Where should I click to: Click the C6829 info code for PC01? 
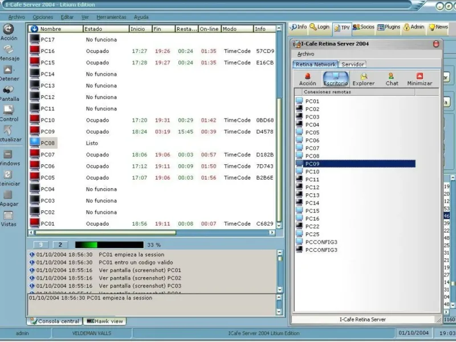click(264, 223)
